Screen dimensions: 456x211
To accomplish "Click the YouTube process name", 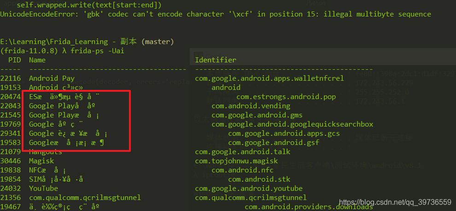I will coord(44,189).
